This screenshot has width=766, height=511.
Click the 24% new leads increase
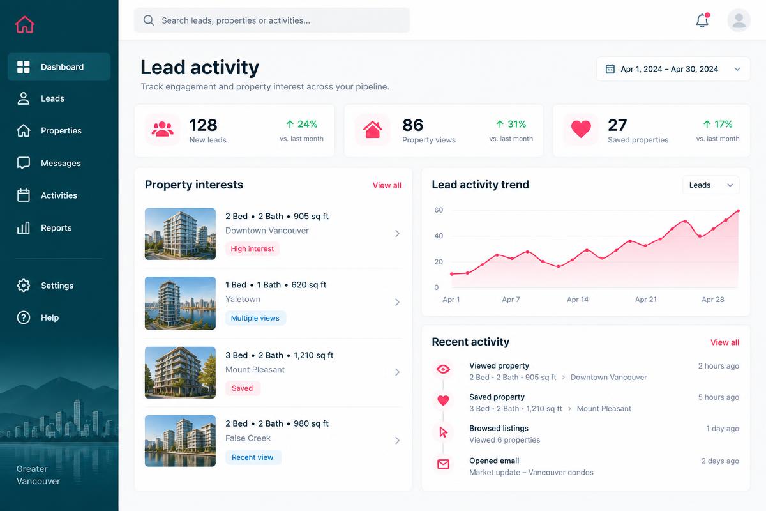(301, 124)
